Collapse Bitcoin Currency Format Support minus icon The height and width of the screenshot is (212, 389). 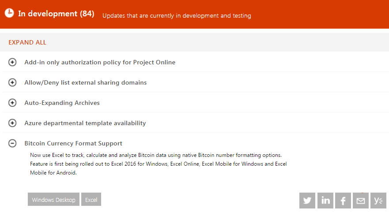pyautogui.click(x=12, y=143)
